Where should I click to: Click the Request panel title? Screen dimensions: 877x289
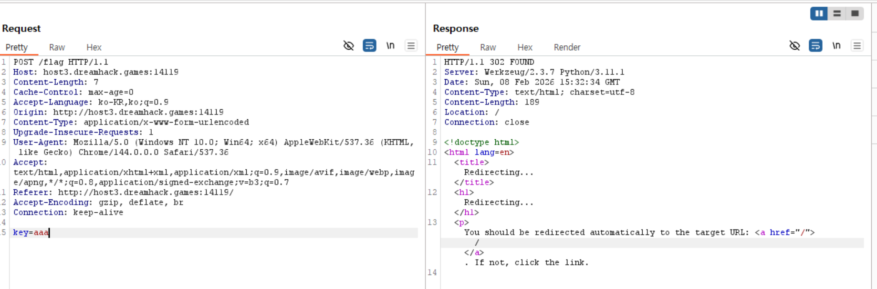(21, 28)
